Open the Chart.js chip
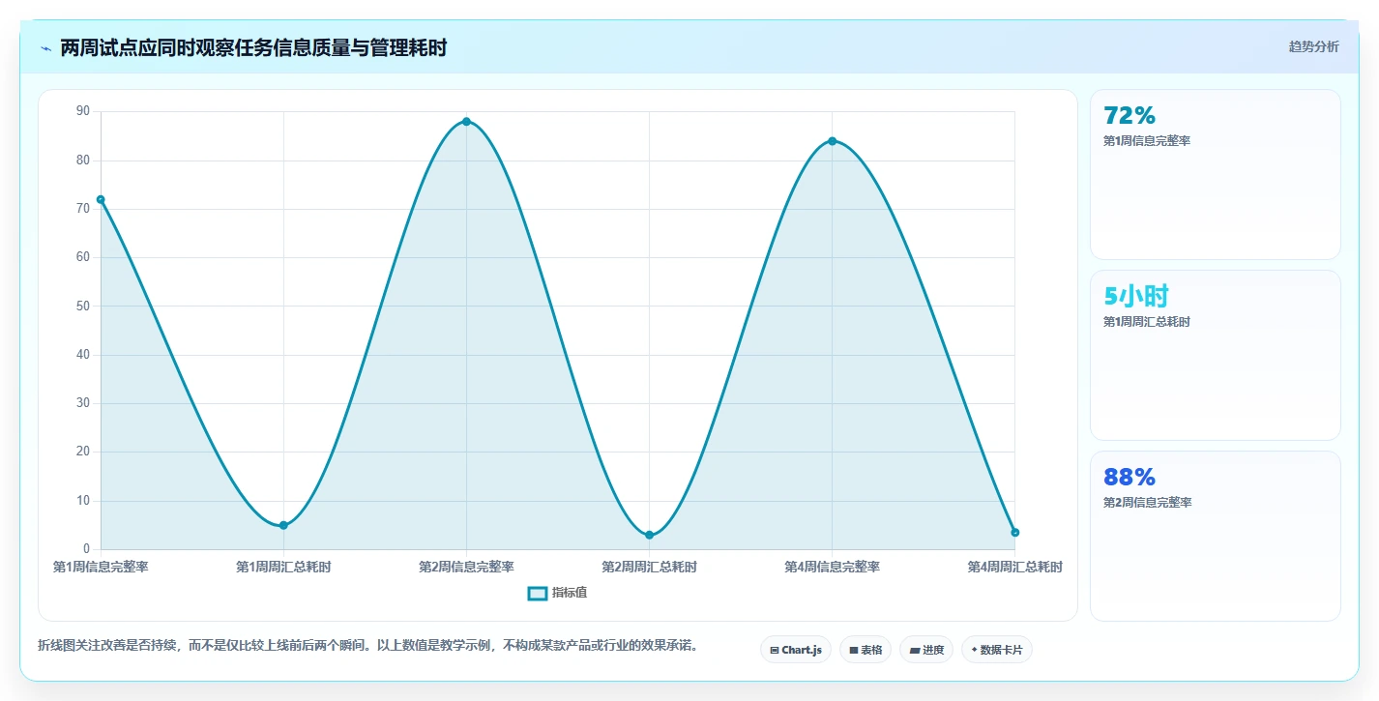The height and width of the screenshot is (701, 1379). [x=796, y=650]
